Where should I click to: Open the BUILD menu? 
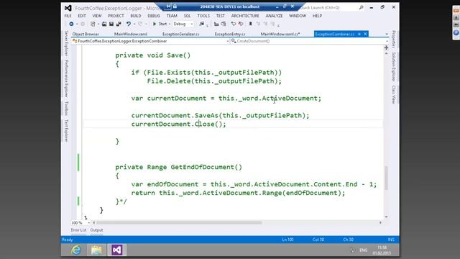136,16
